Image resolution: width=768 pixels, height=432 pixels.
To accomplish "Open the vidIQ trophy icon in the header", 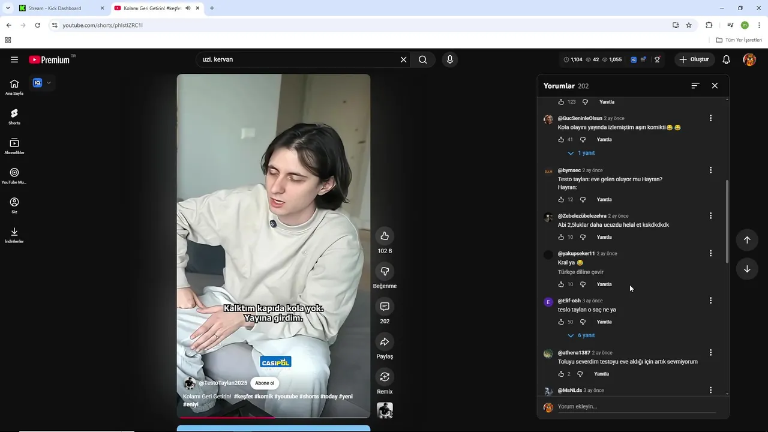I will 658,59.
